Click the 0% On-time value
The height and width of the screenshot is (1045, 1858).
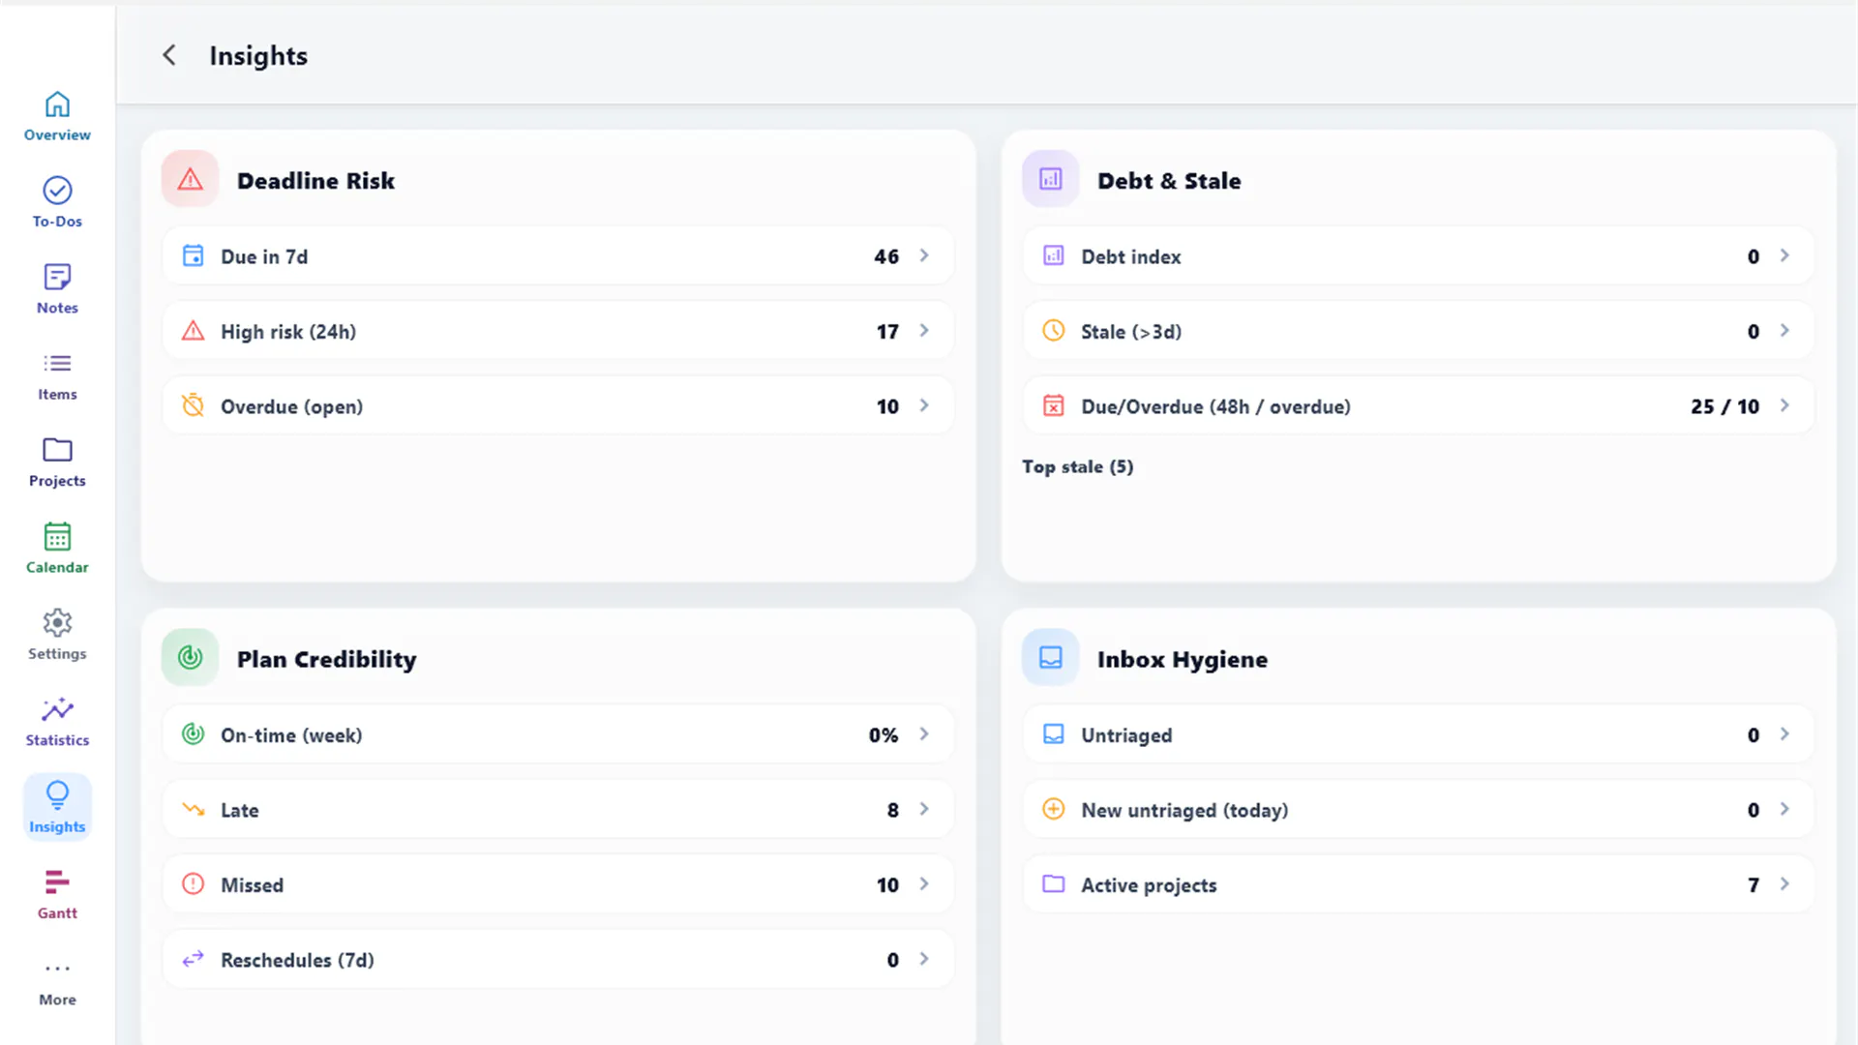pyautogui.click(x=884, y=734)
